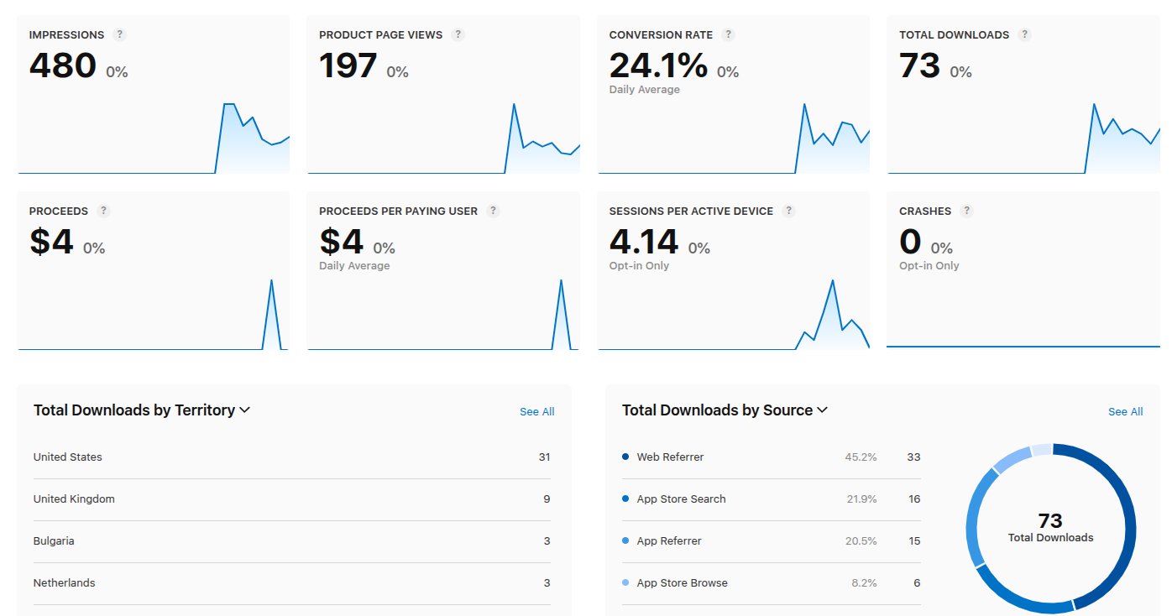The height and width of the screenshot is (616, 1172).
Task: Open the Proceeds spike chart
Action: tap(154, 314)
